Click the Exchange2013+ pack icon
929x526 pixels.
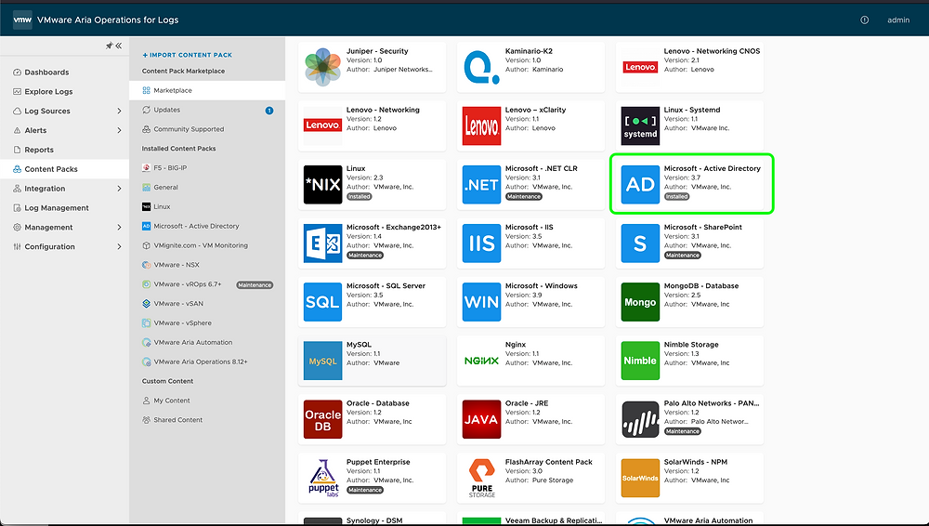(x=323, y=243)
